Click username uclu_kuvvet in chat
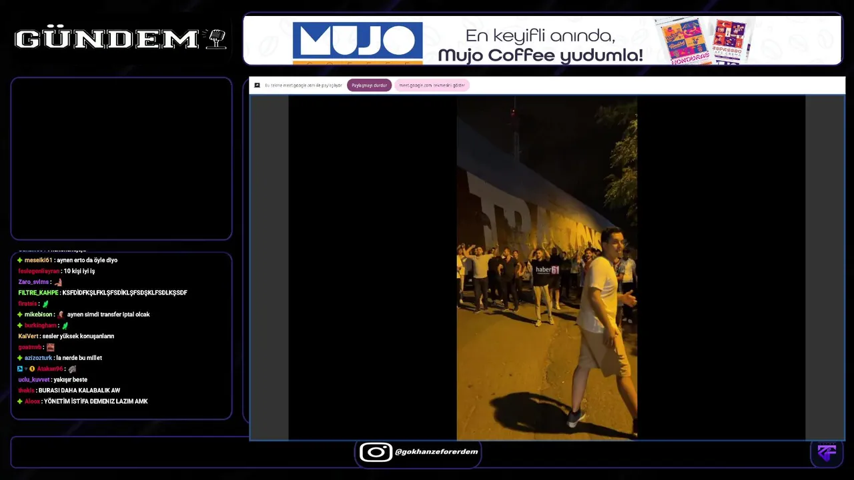The height and width of the screenshot is (480, 854). click(x=34, y=380)
